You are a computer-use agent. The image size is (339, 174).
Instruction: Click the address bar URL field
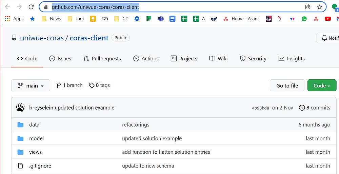coord(169,7)
